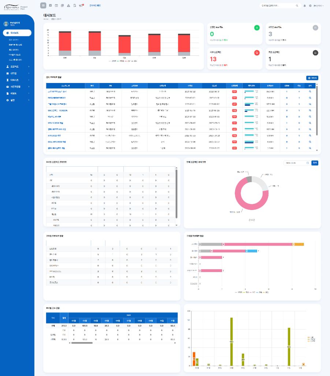The width and height of the screenshot is (330, 376).
Task: Expand the 내작업 sidebar menu
Action: click(17, 73)
